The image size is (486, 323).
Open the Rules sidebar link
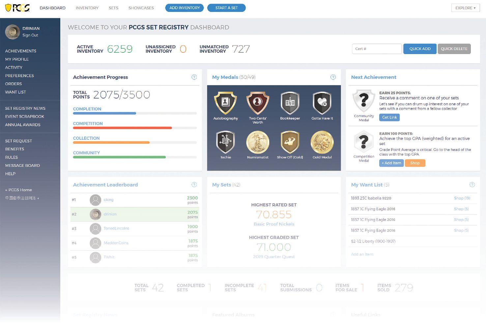tap(12, 158)
